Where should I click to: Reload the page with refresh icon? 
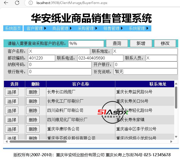click(x=17, y=3)
